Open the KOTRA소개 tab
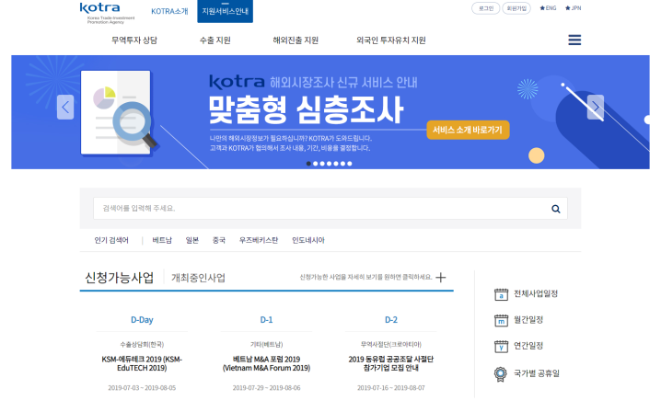This screenshot has height=412, width=661. [169, 11]
